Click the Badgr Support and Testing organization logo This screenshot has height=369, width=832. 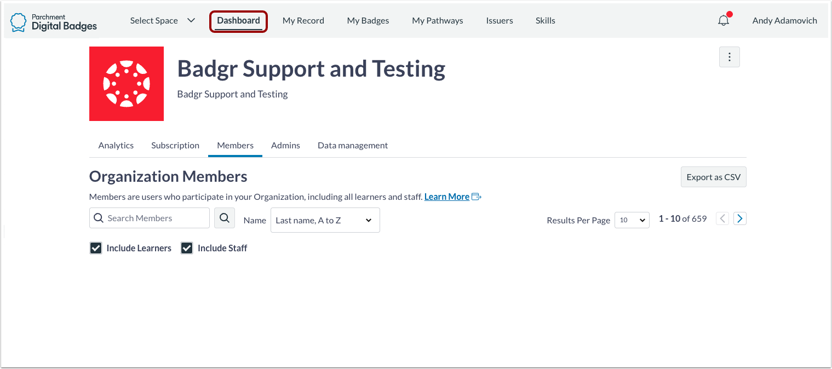click(x=127, y=84)
